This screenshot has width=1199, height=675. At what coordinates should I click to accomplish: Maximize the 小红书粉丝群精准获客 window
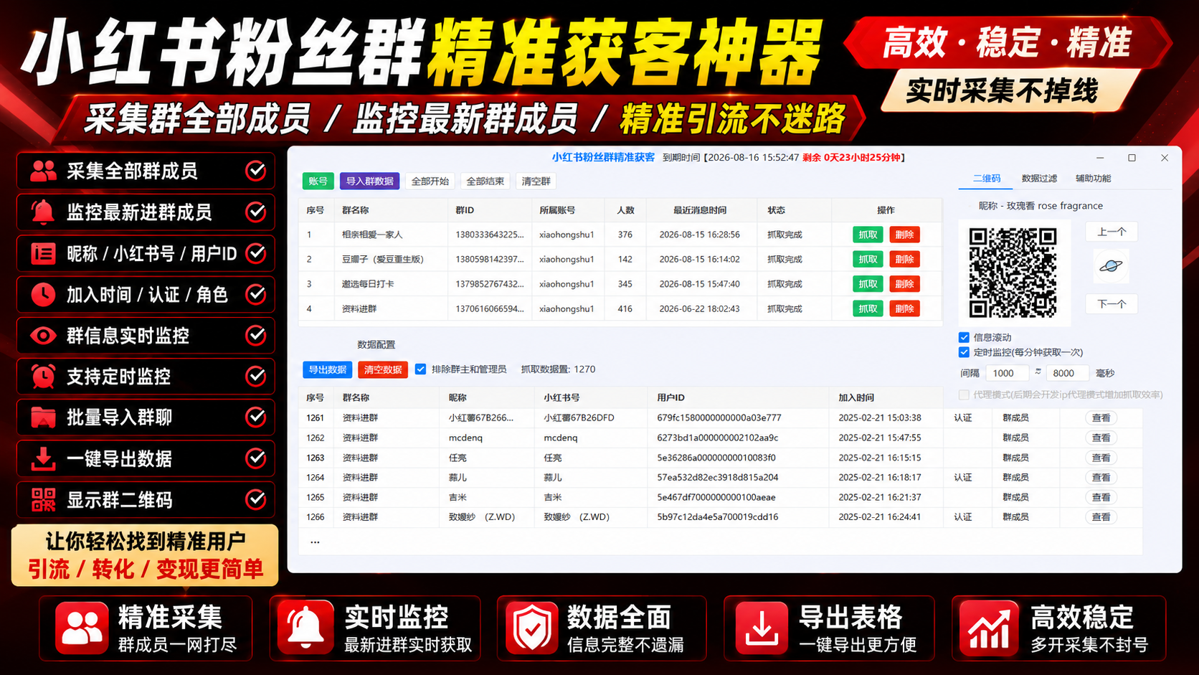[x=1132, y=158]
